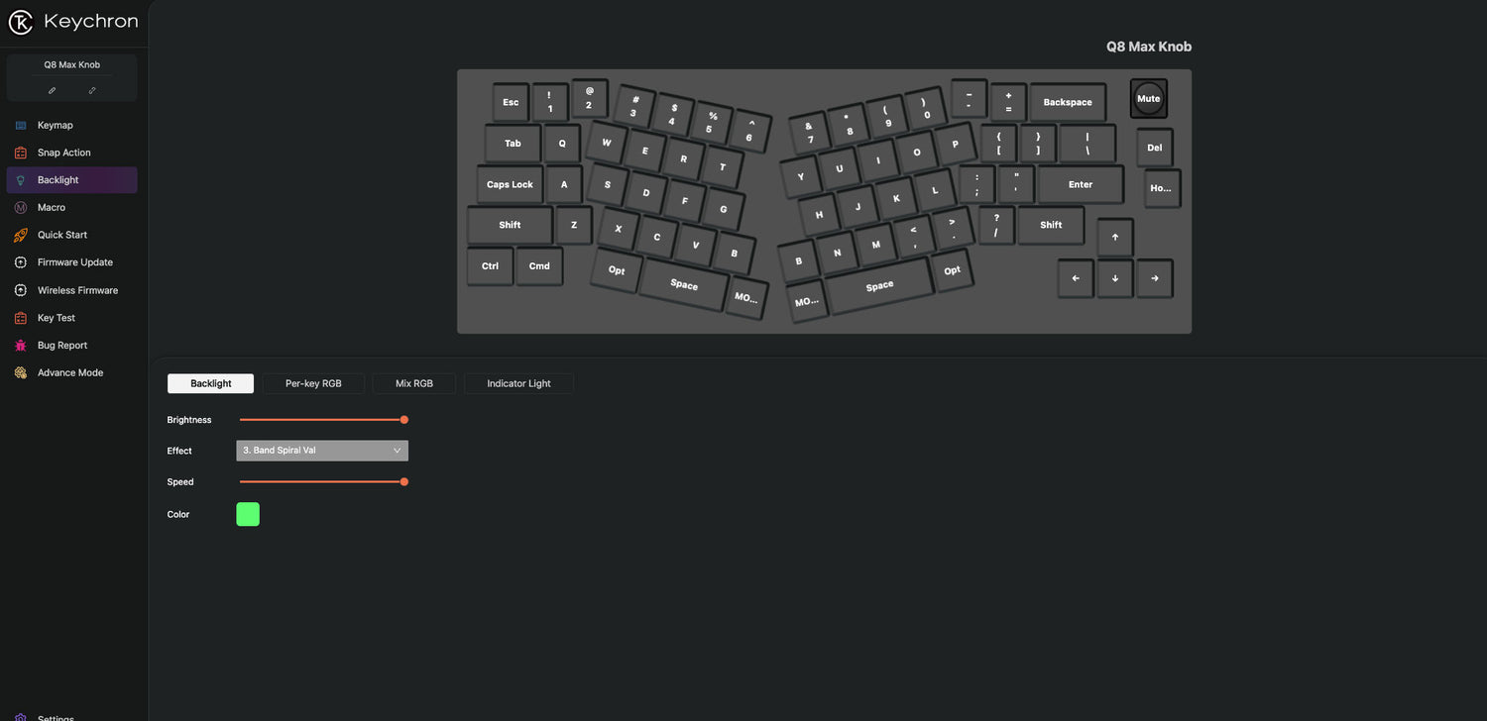Open Advance Mode gear icon

[x=21, y=372]
